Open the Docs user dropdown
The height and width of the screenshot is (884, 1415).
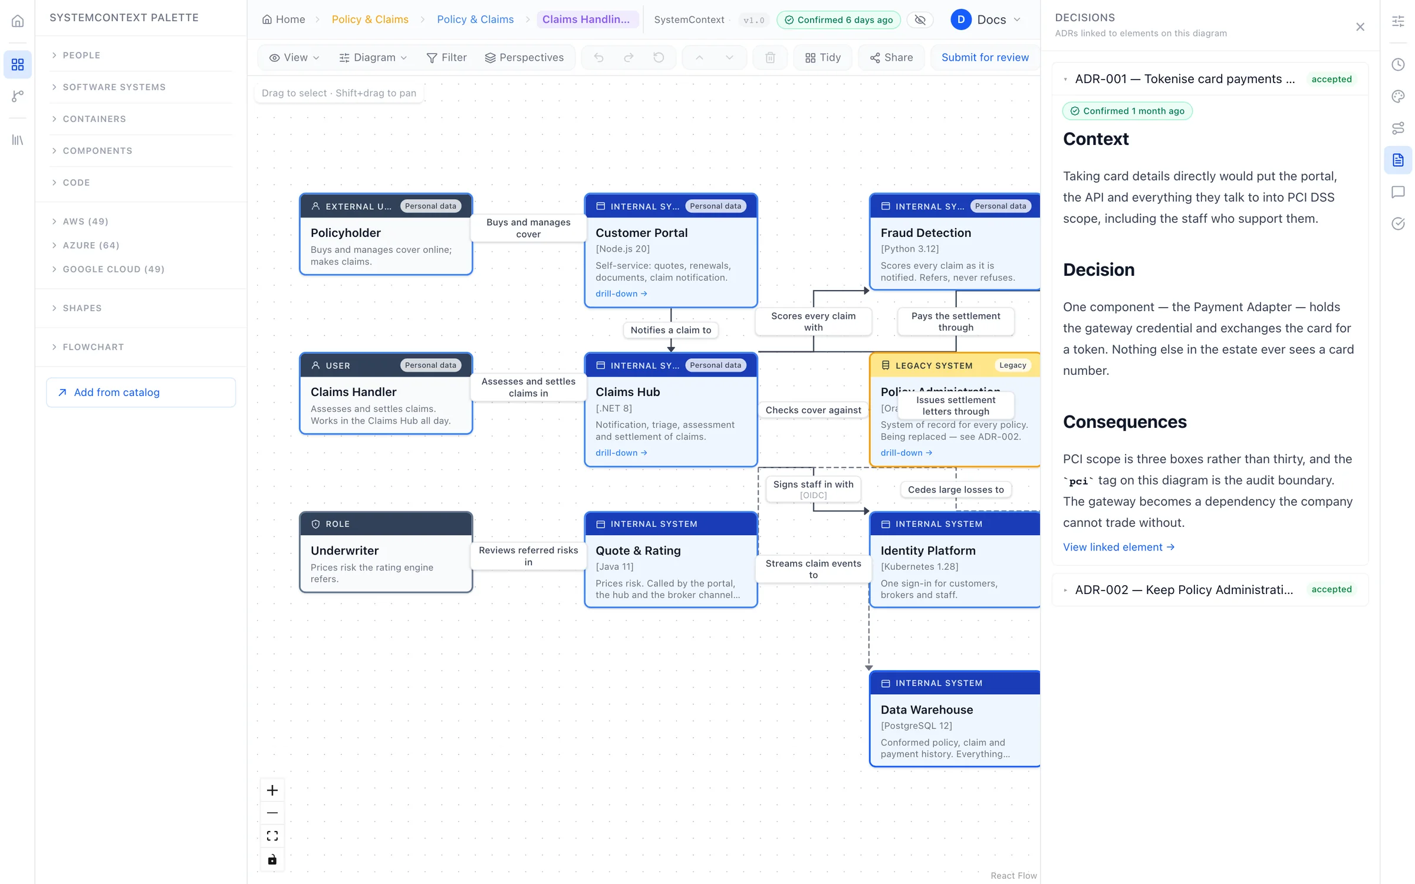[x=986, y=19]
